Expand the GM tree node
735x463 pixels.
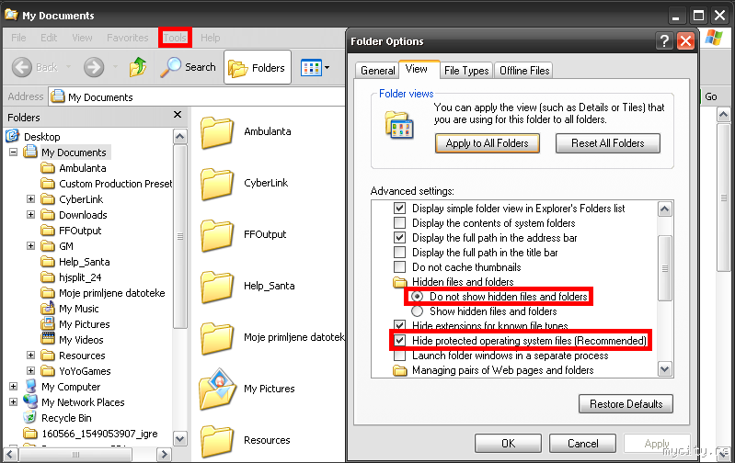click(30, 246)
